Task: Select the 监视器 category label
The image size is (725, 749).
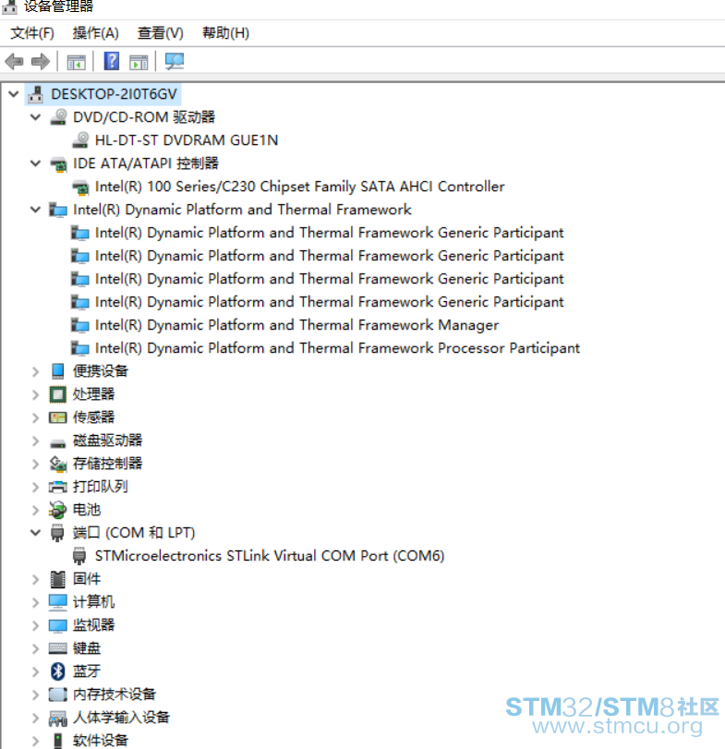Action: 93,625
